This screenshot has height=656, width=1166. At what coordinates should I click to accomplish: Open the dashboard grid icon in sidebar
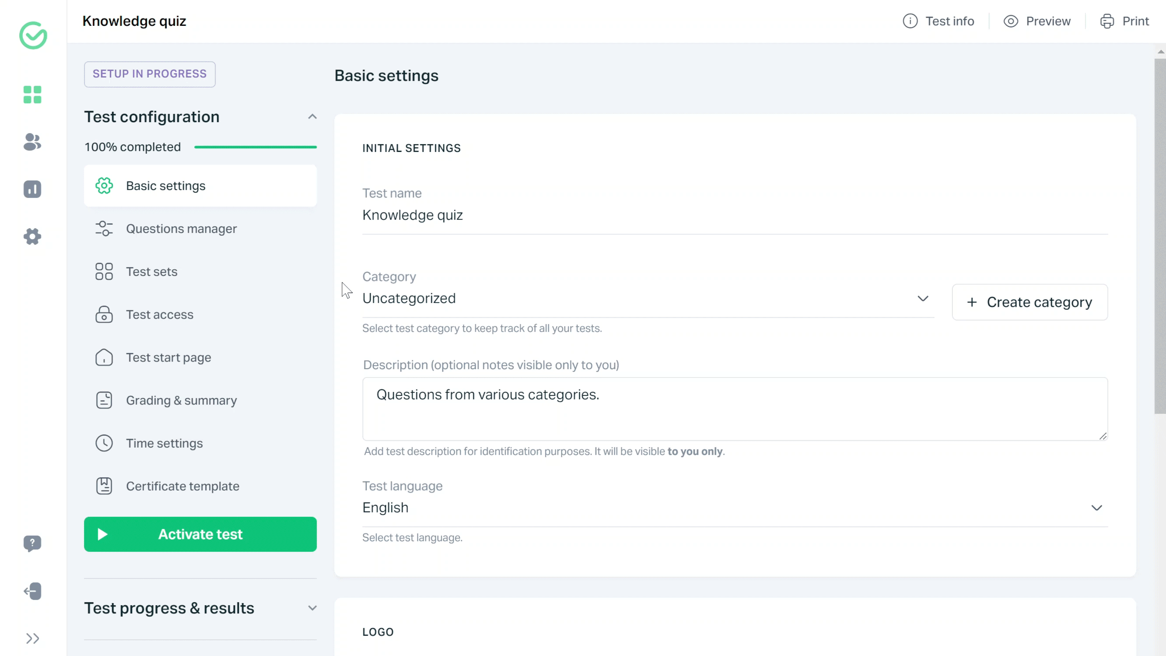[x=32, y=95]
